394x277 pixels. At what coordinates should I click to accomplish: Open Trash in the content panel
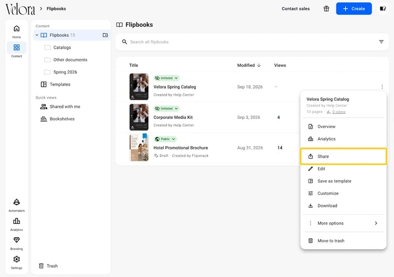(48, 266)
